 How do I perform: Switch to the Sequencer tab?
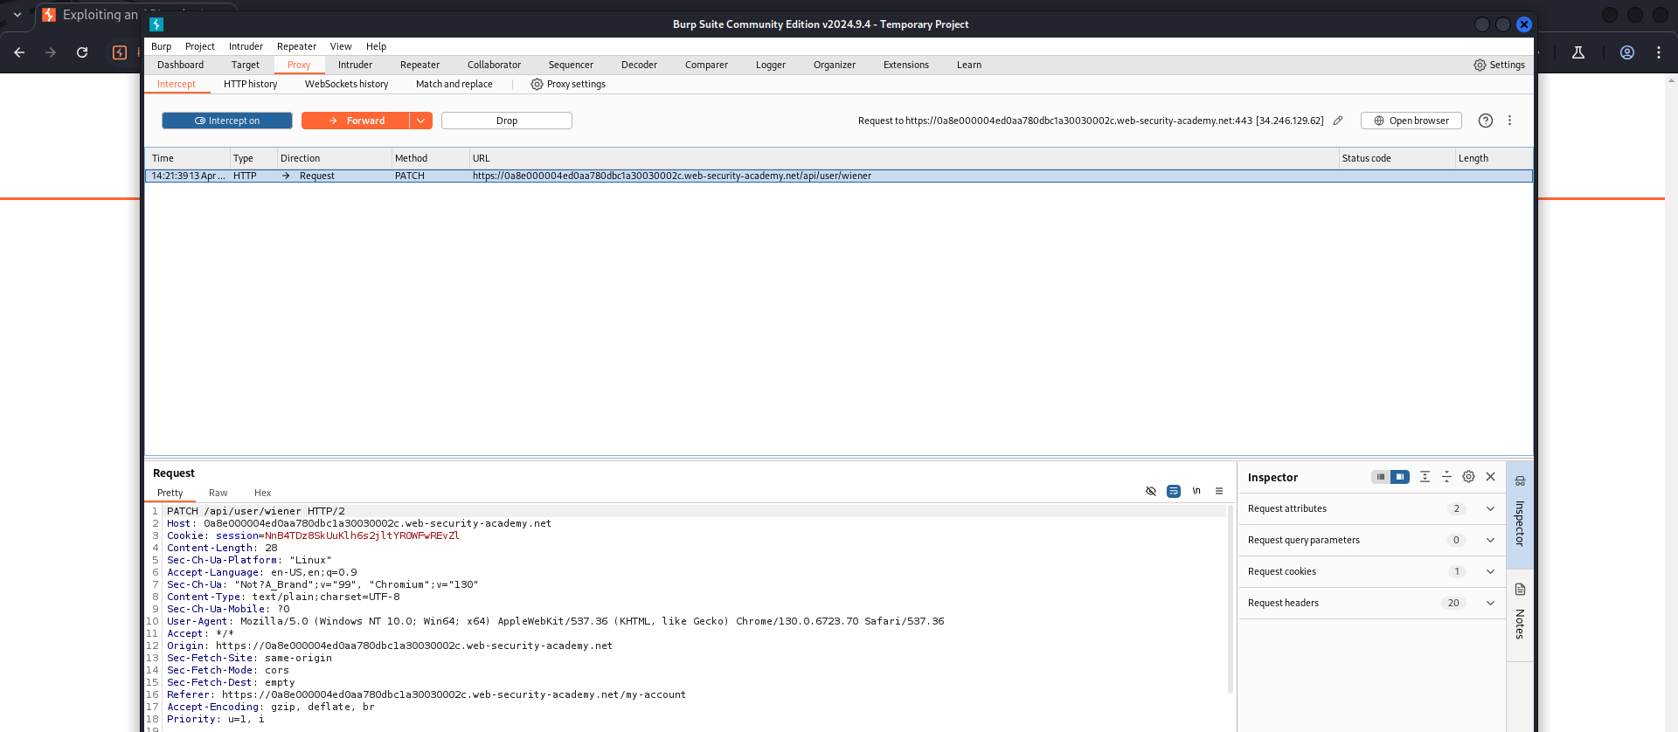click(x=571, y=65)
